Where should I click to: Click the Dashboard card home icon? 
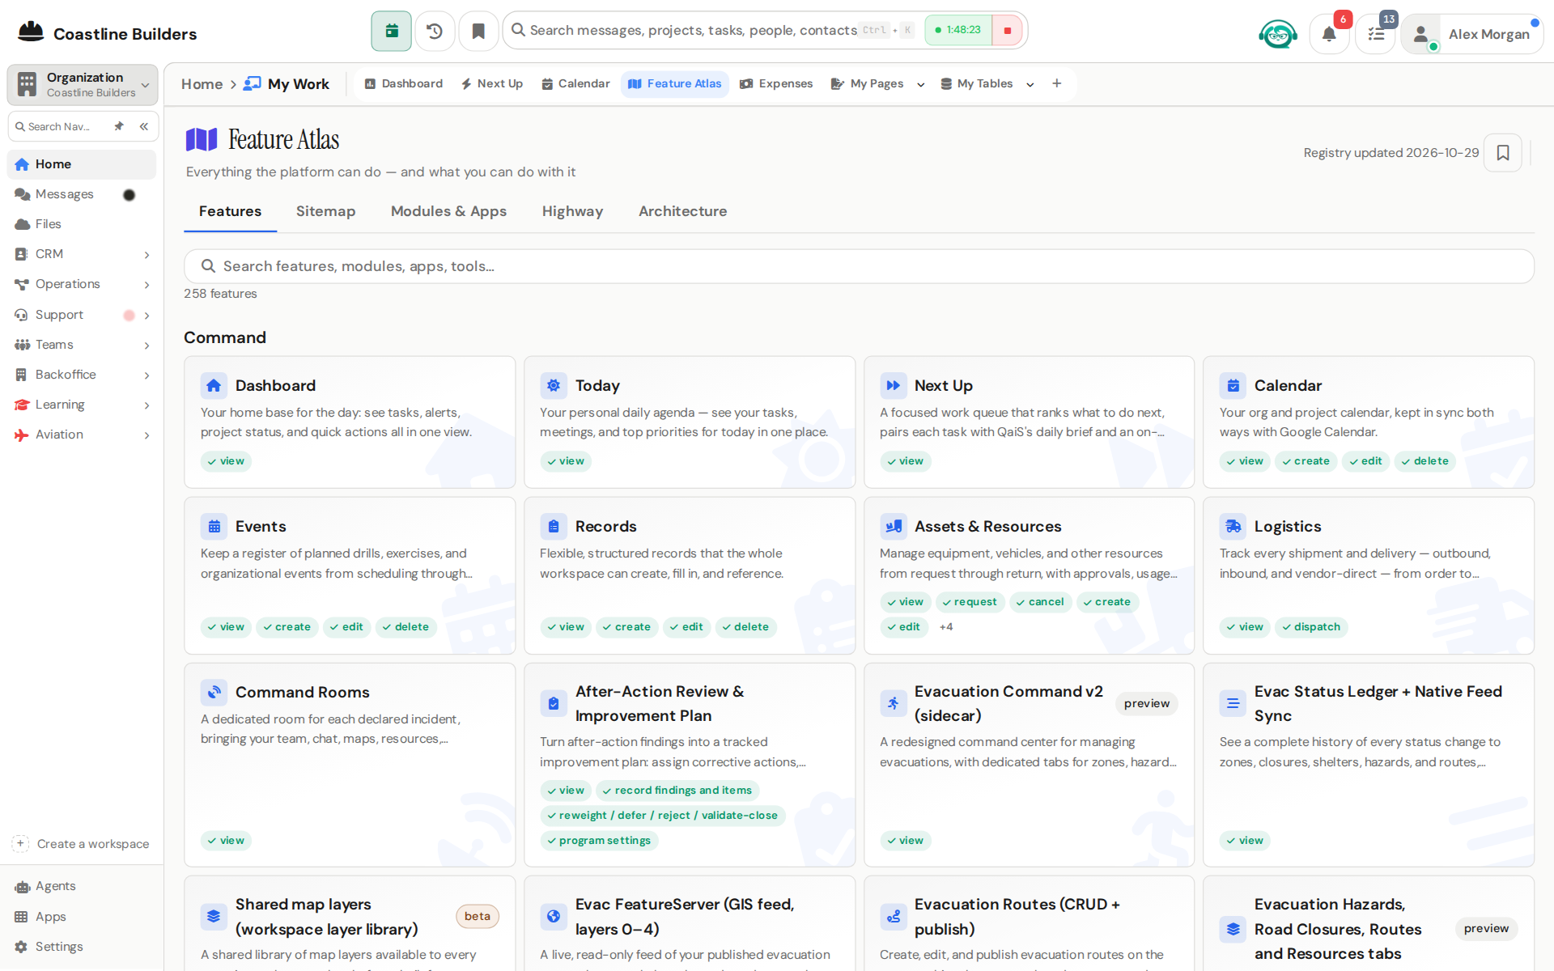tap(214, 386)
